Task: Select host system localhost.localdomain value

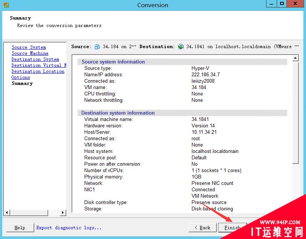Action: point(215,151)
